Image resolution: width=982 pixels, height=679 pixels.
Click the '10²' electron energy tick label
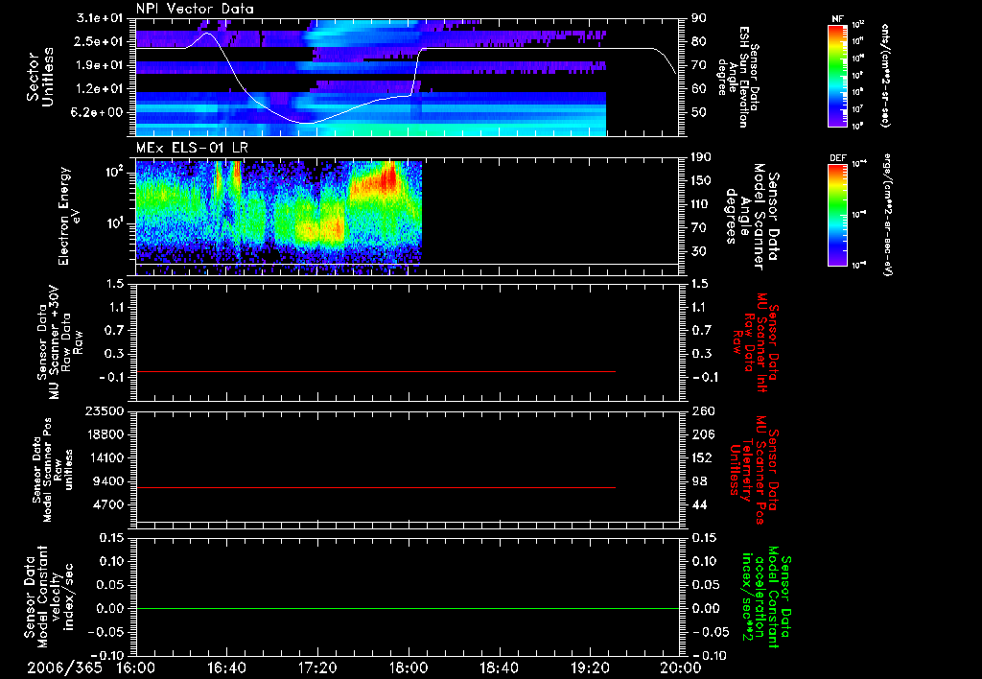tap(114, 172)
